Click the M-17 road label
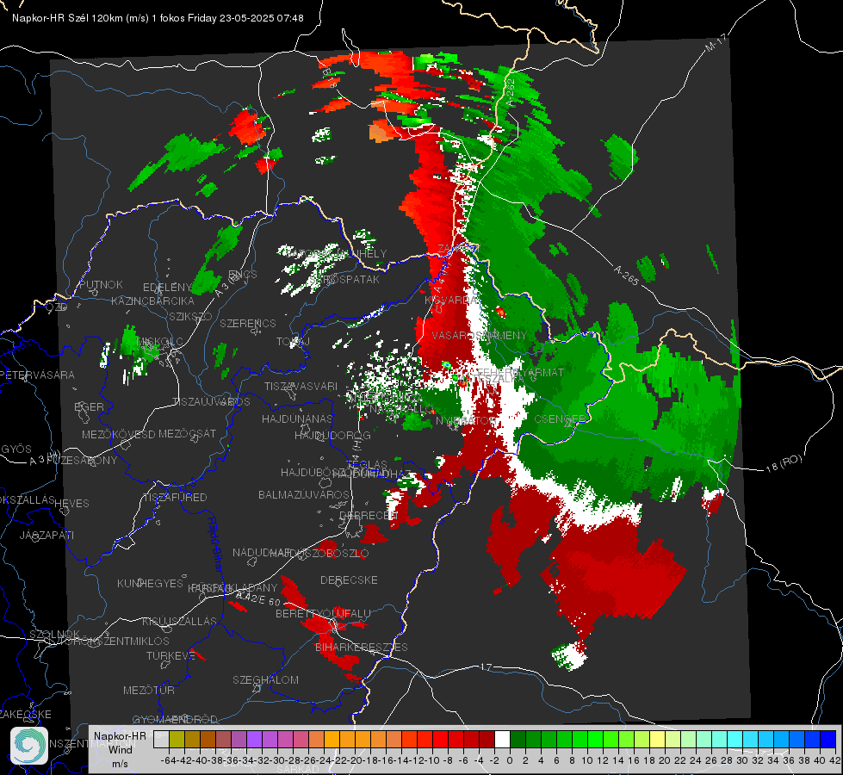843x775 pixels. click(716, 42)
